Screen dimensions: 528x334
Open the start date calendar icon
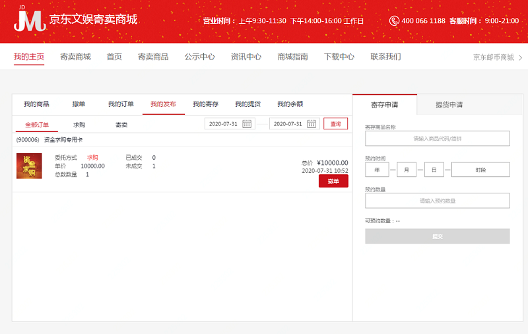pos(247,124)
